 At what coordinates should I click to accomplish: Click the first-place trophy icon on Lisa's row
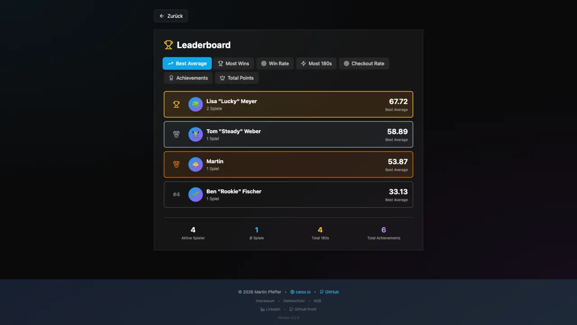coord(176,105)
